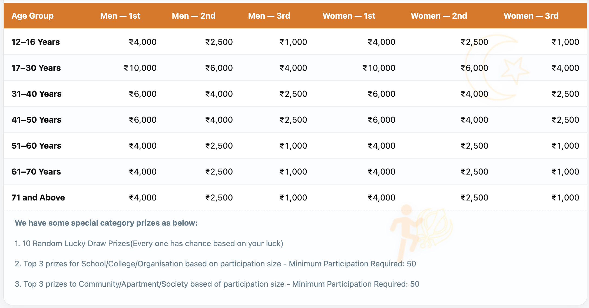Click the Random Lucky Draw Prizes line
Screen dimensions: 589x308
[149, 243]
